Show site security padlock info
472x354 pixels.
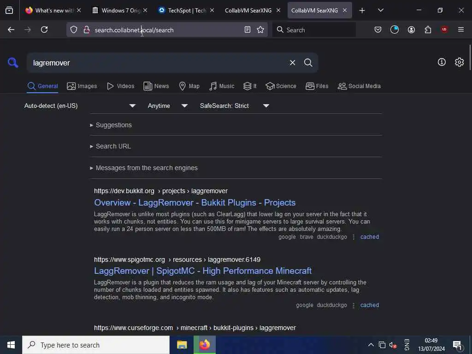(x=87, y=29)
